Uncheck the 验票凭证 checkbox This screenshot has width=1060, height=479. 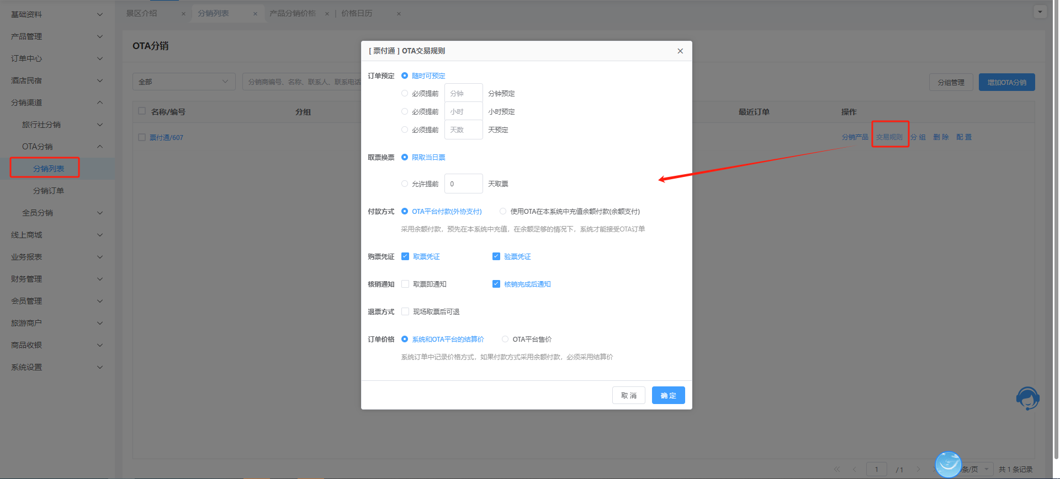coord(496,257)
